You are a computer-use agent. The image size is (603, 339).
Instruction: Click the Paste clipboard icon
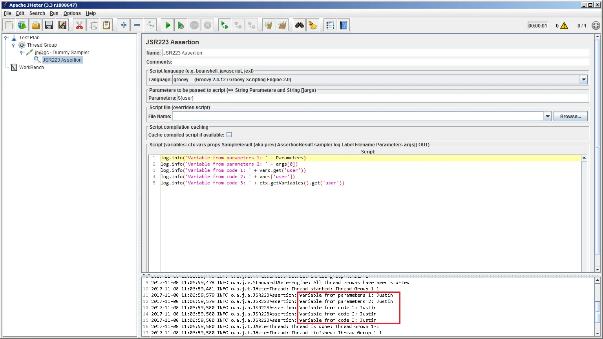[x=106, y=26]
